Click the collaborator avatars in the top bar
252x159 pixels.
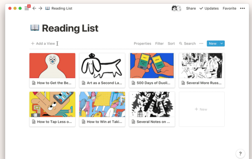tap(176, 8)
